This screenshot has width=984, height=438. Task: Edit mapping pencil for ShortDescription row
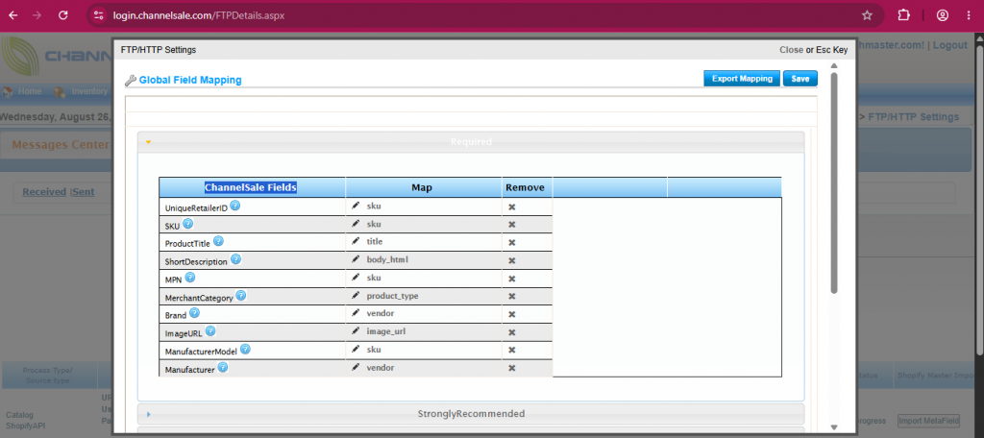[356, 258]
